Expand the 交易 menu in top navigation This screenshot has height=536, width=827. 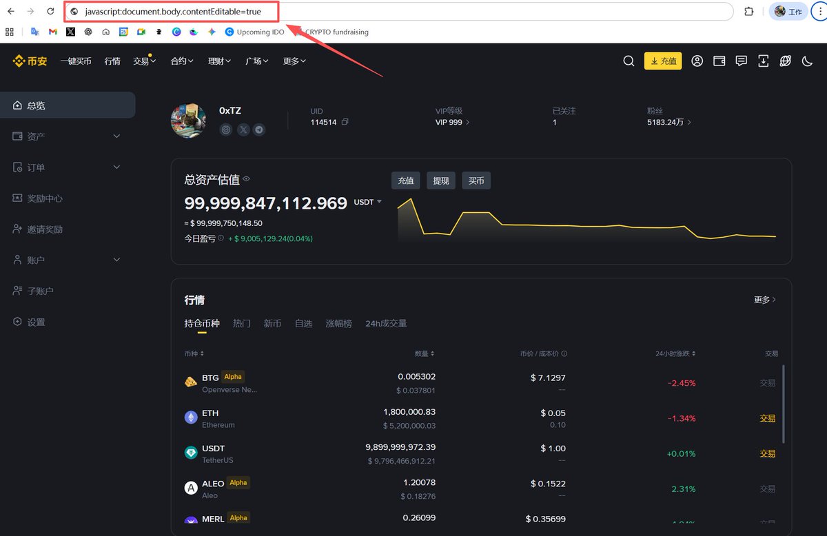145,61
